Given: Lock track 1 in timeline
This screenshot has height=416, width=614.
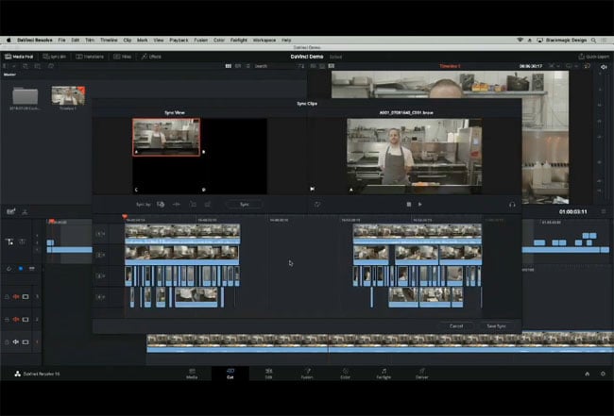Looking at the screenshot, I should click(x=7, y=342).
